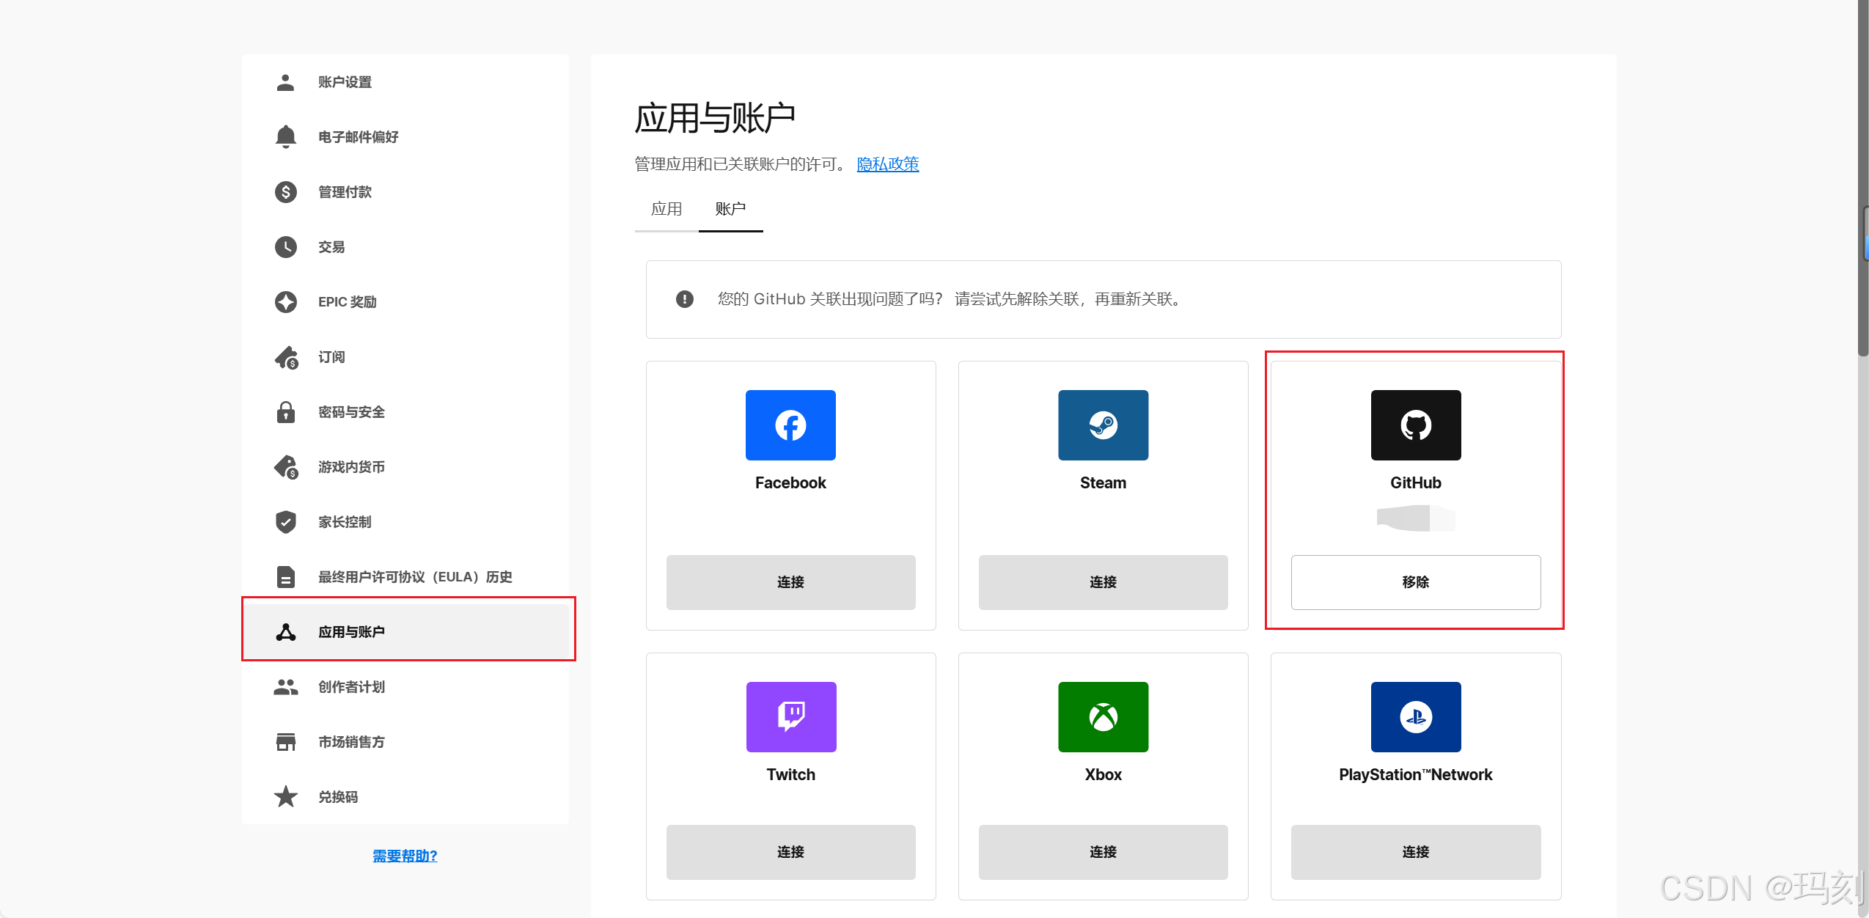Screen dimensions: 1869x918
Task: Remove the linked GitHub account
Action: 1415,582
